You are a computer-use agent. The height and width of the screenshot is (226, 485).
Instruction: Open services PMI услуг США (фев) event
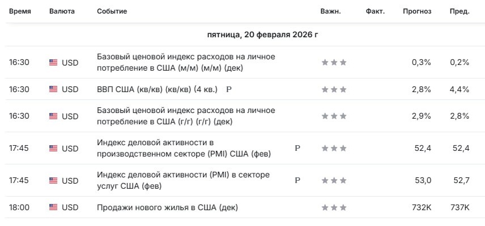(183, 181)
